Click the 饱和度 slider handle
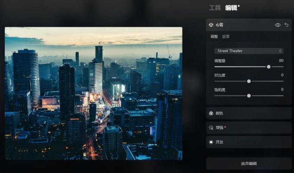The image size is (294, 173). pos(249,96)
